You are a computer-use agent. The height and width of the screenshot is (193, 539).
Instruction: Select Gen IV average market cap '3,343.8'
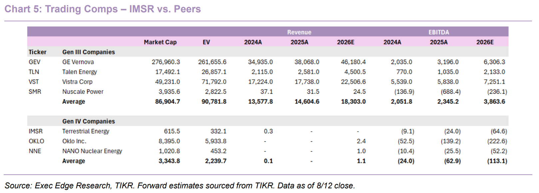coord(169,161)
